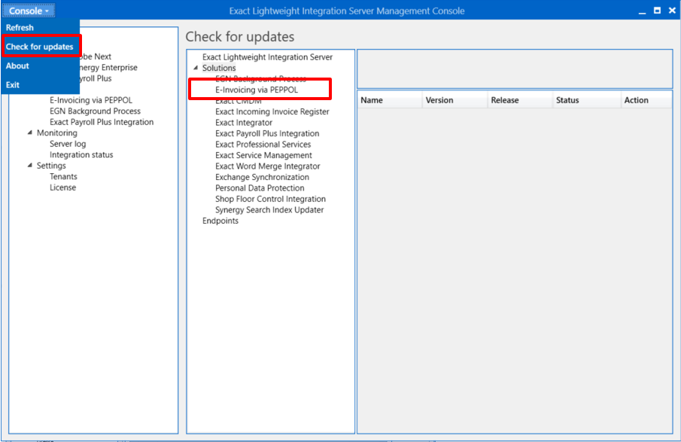Select Check for updates menu entry
The image size is (681, 442).
pyautogui.click(x=40, y=47)
